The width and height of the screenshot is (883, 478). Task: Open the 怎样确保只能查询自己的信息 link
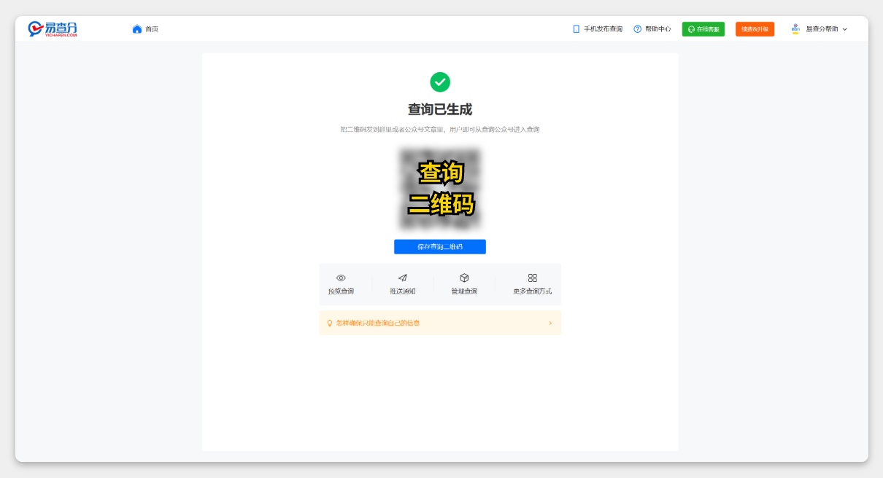pos(377,322)
